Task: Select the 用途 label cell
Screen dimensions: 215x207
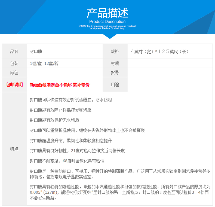Action: (115, 85)
